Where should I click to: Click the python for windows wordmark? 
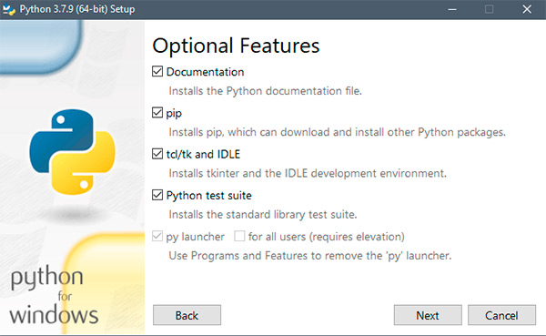click(x=54, y=295)
